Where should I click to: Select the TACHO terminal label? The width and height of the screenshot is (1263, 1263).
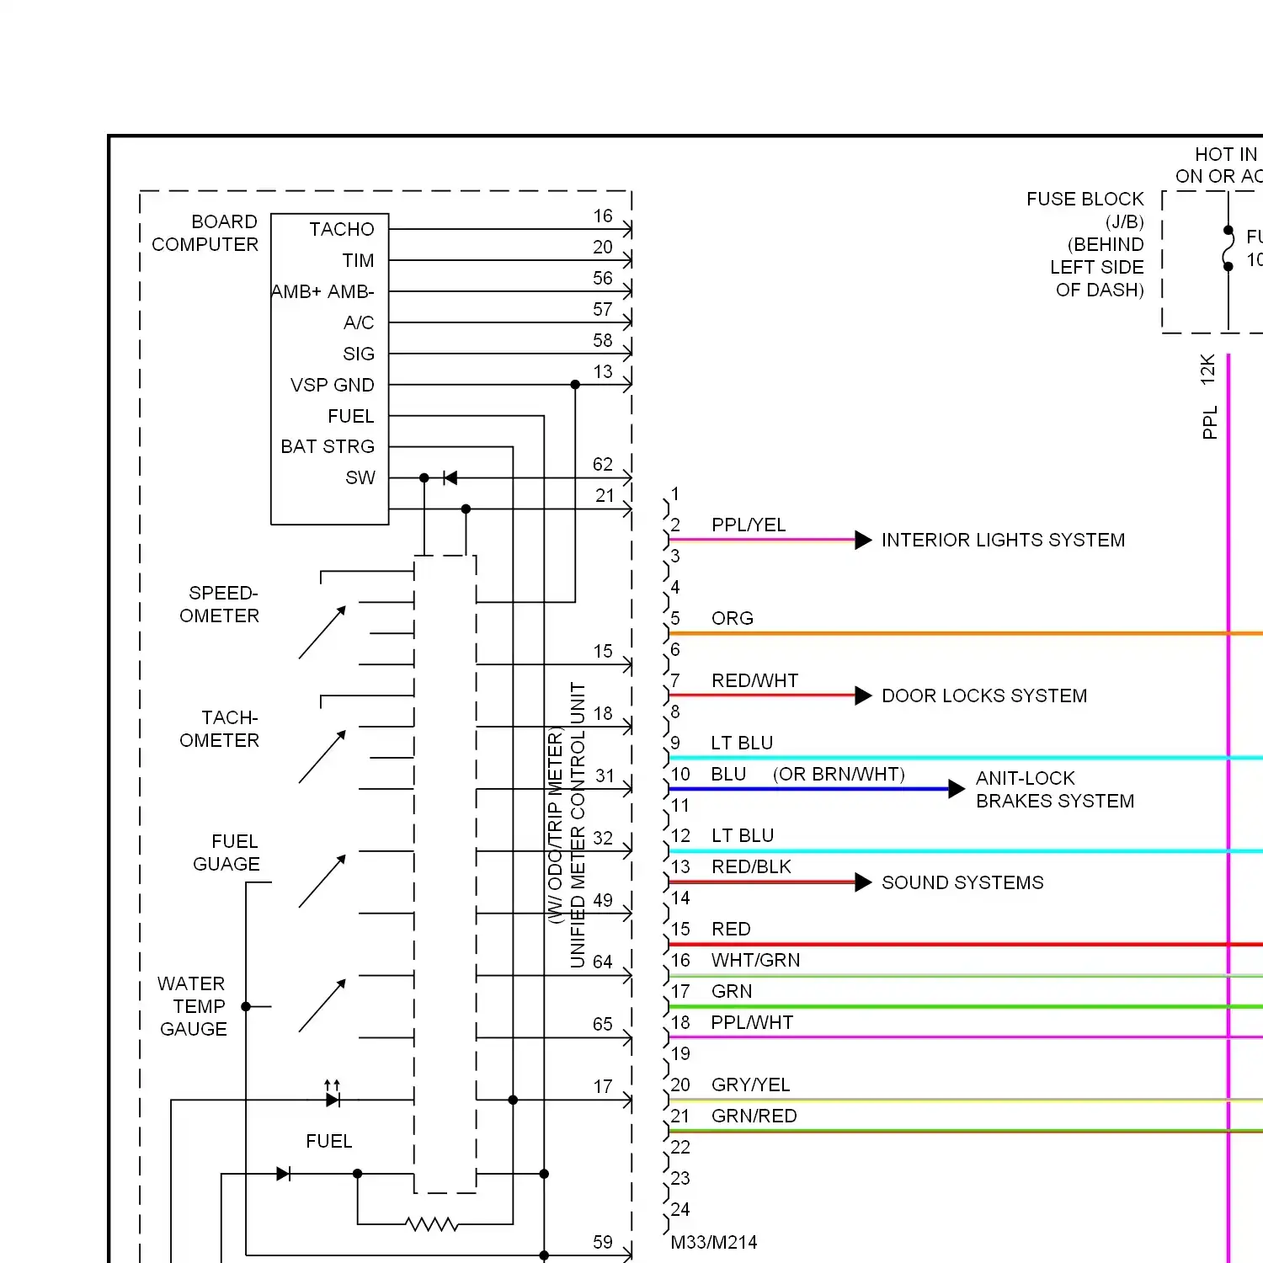click(x=341, y=229)
